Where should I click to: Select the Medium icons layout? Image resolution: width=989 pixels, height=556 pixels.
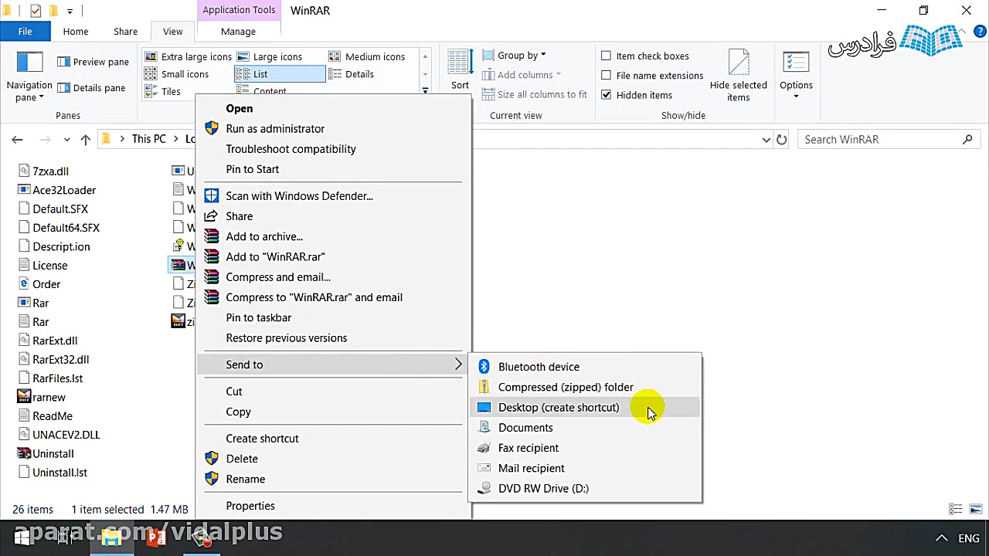[366, 56]
